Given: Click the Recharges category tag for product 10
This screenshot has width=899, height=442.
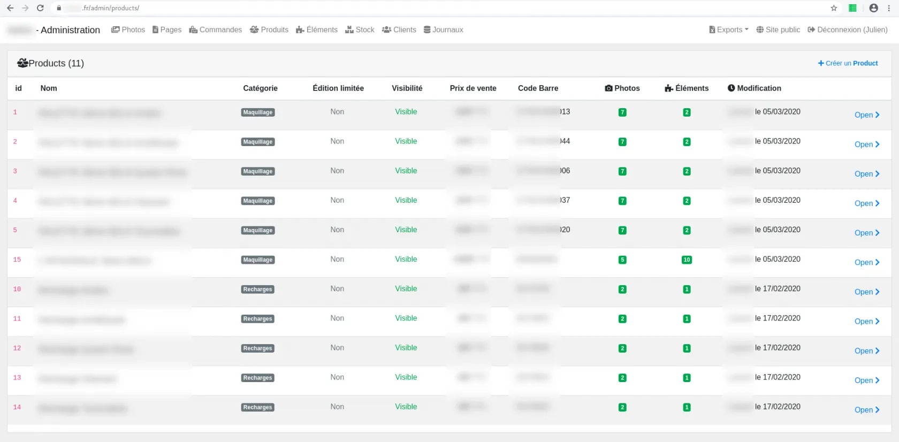Looking at the screenshot, I should click(258, 289).
